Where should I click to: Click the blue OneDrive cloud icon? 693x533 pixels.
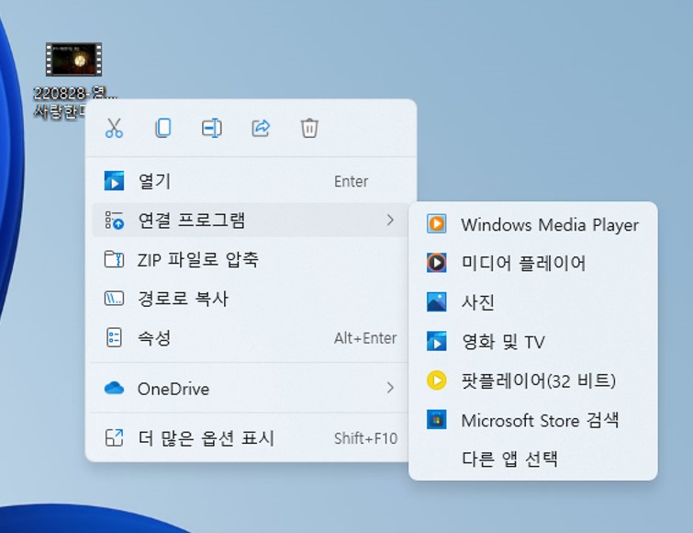(x=114, y=388)
